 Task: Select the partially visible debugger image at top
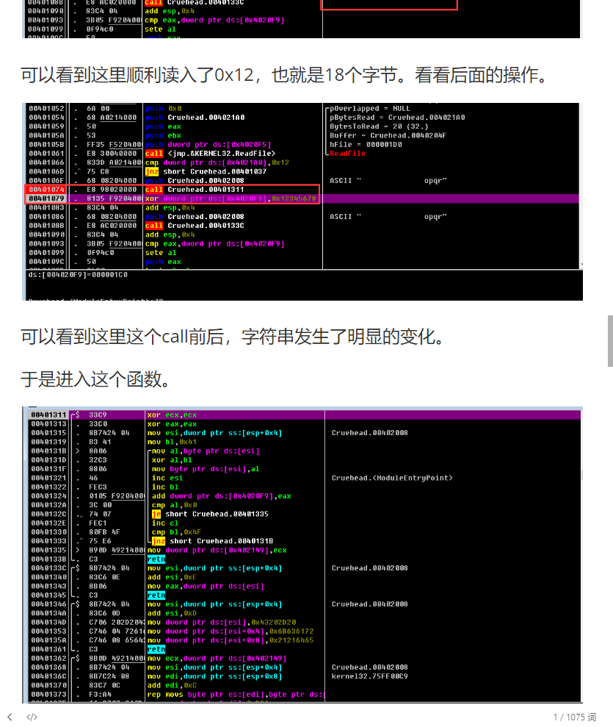tap(302, 18)
